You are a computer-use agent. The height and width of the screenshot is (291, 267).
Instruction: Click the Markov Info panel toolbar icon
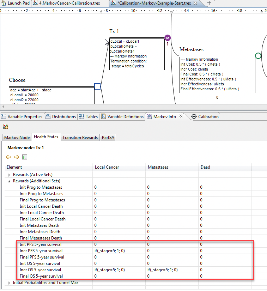tap(6, 126)
